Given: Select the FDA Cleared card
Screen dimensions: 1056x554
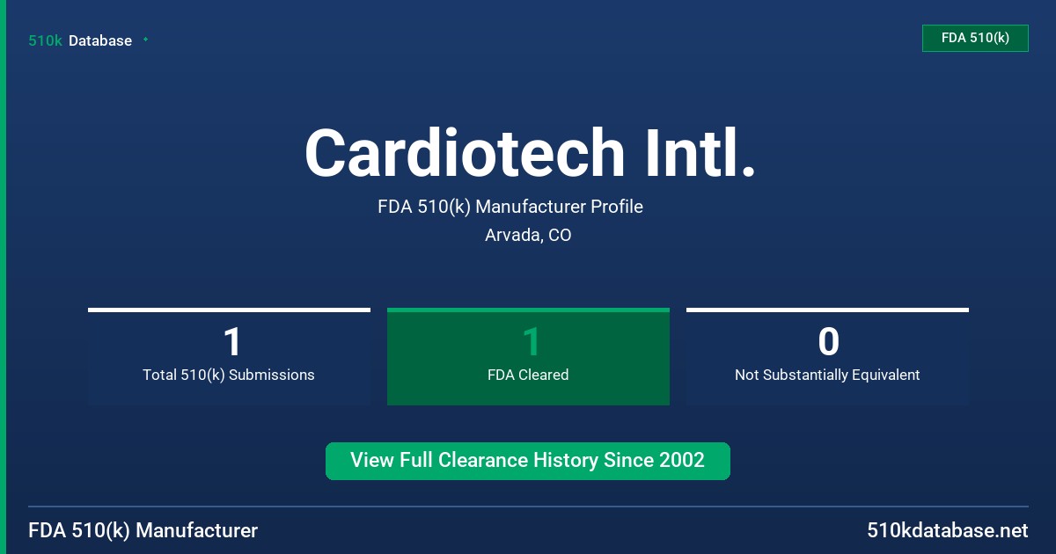Looking at the screenshot, I should [x=528, y=356].
